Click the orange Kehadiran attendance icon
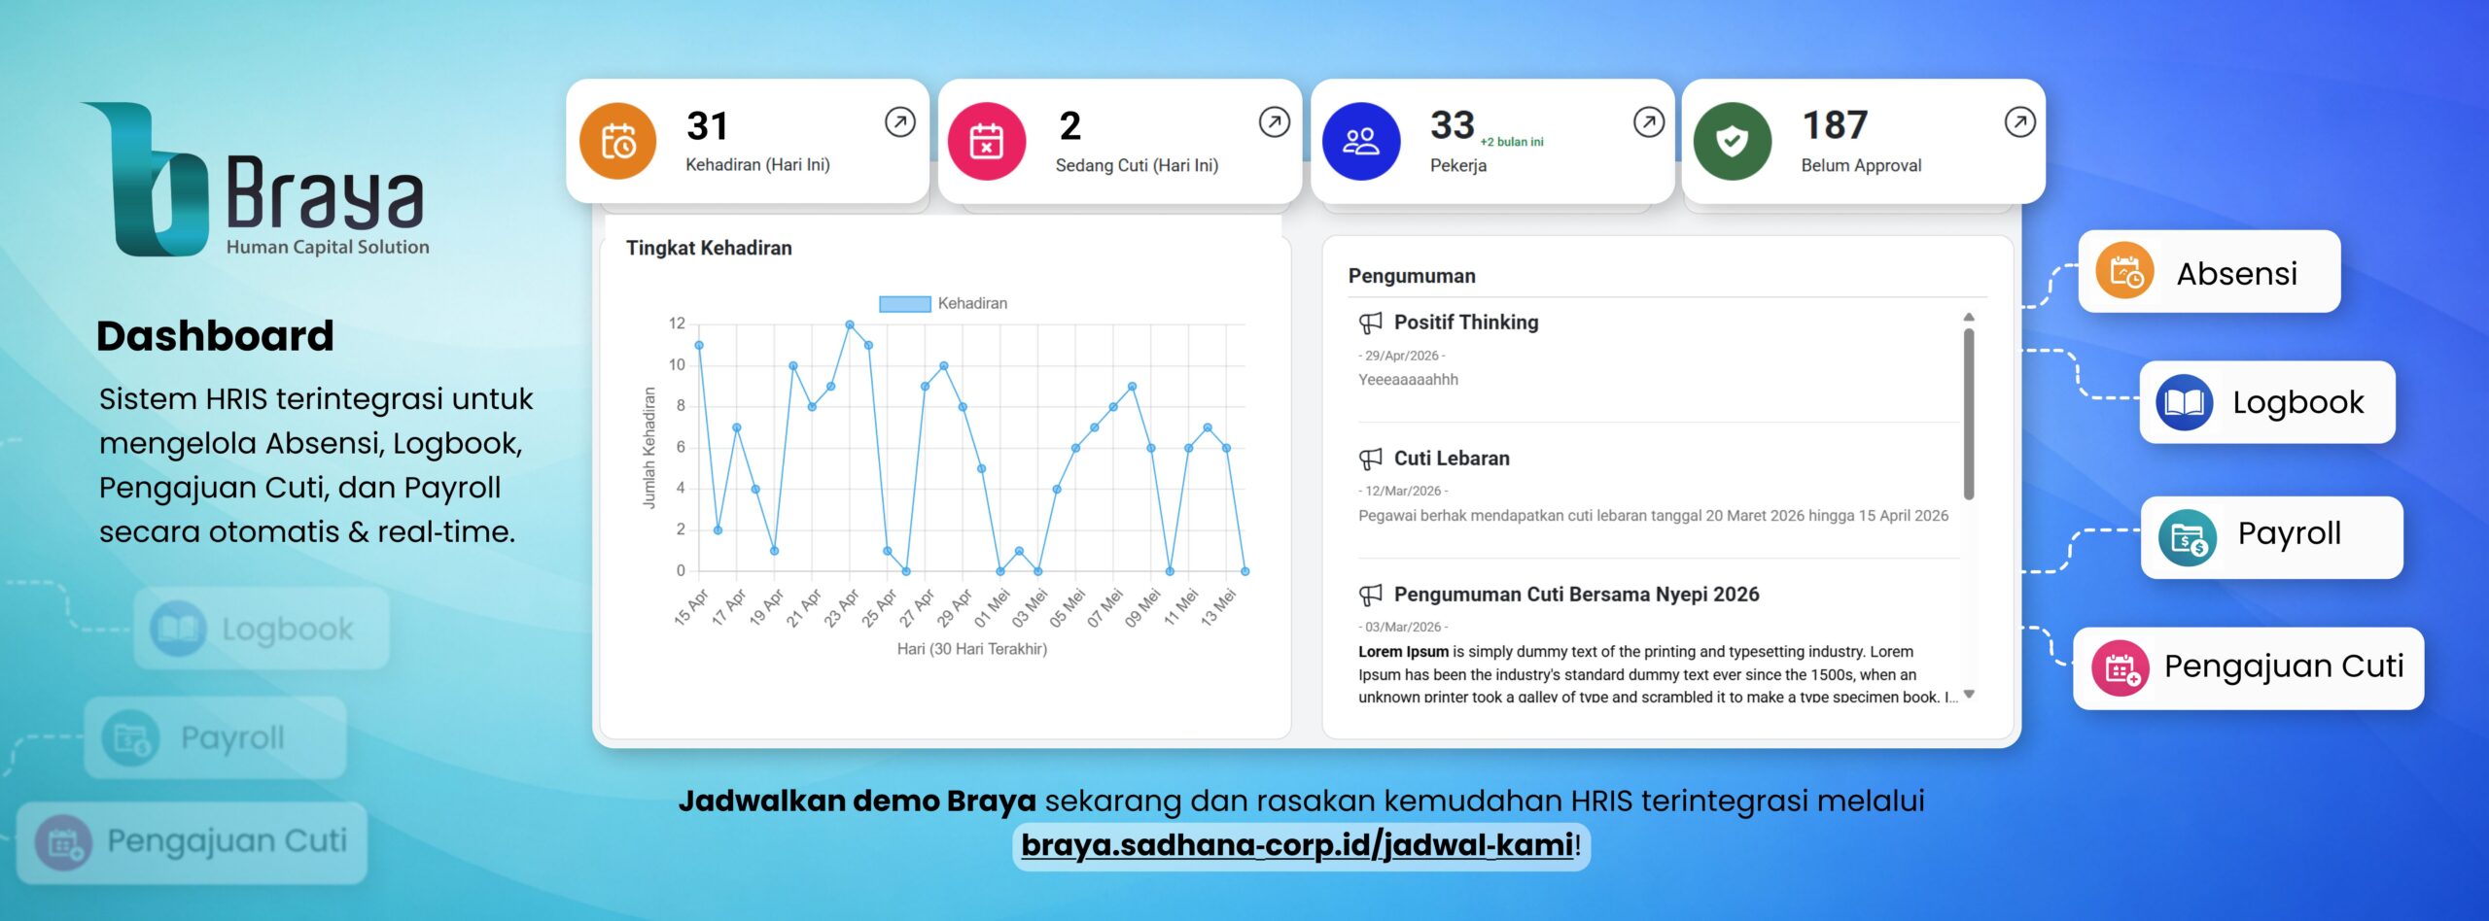The image size is (2489, 921). (x=617, y=142)
